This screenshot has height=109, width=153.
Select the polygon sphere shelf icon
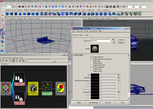click(x=7, y=14)
